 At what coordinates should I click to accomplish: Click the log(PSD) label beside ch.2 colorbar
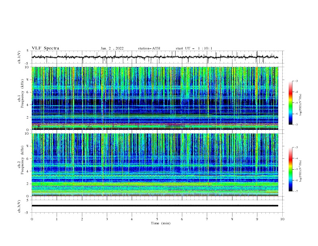[x=300, y=171]
